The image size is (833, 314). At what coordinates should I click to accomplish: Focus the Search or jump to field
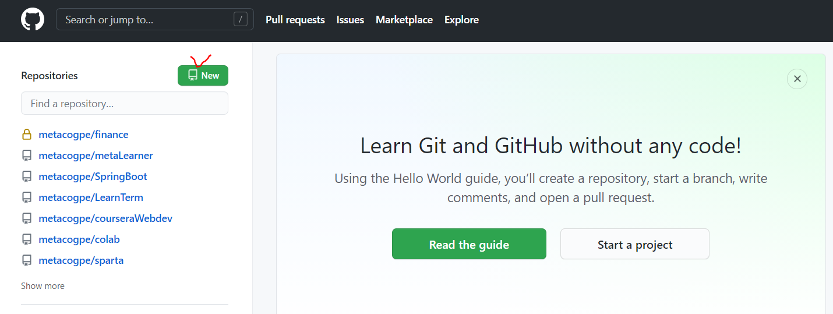[155, 19]
